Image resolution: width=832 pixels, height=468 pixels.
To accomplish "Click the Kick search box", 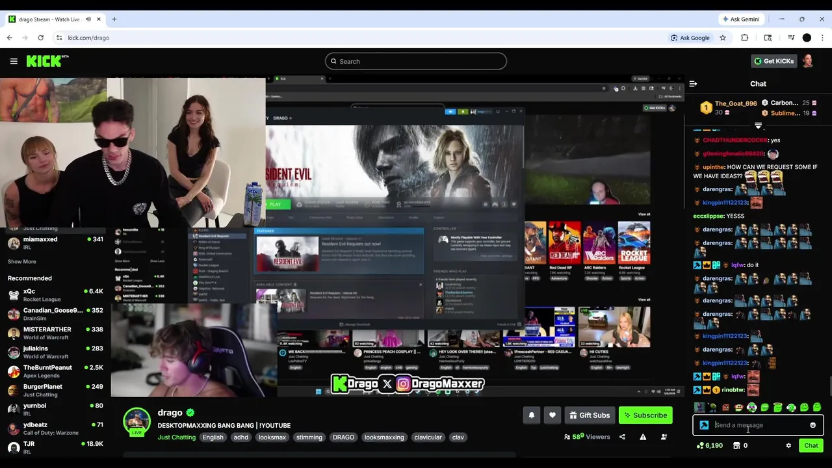I will pos(416,61).
